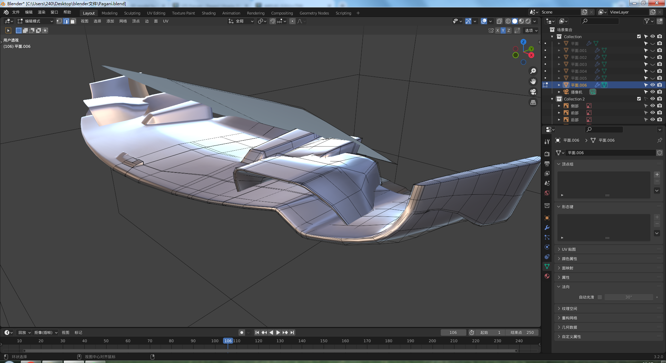666x363 pixels.
Task: Open the 回放 playback dropdown
Action: (x=24, y=333)
